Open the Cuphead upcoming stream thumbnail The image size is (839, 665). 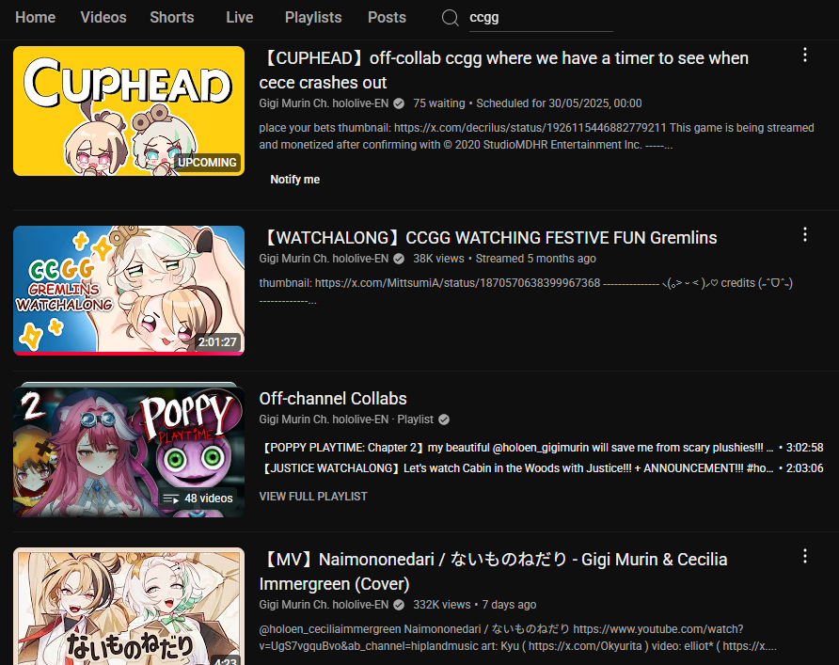[129, 111]
